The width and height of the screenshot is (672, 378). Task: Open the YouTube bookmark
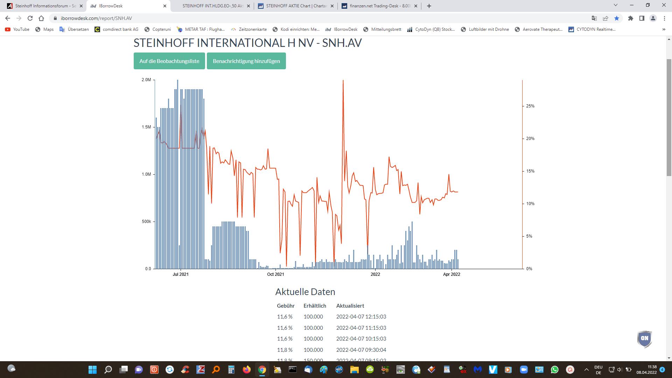coord(17,29)
